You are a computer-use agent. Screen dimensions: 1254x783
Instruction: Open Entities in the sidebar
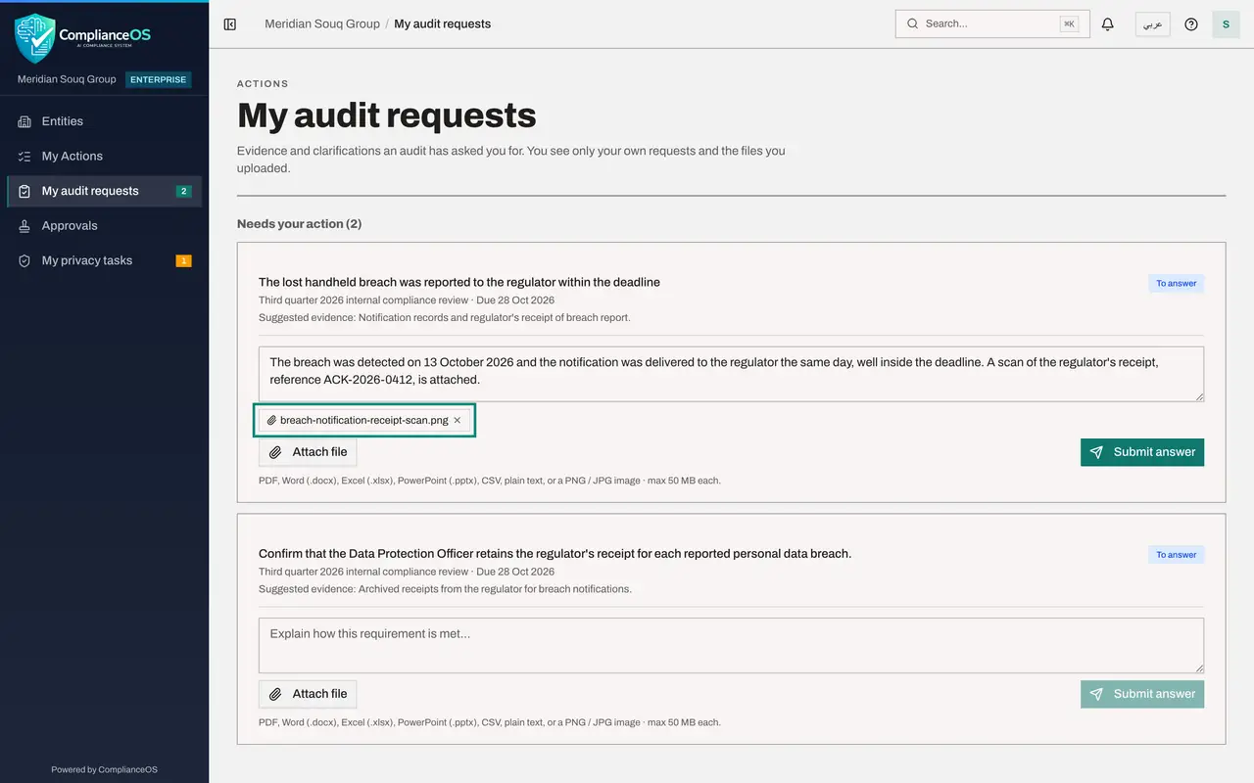tap(104, 121)
